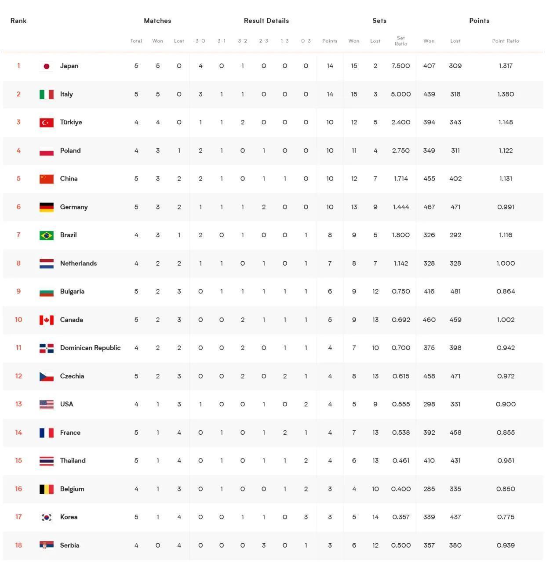Screen dimensions: 546x563
Task: Click the Point Ratio column header
Action: pos(506,41)
